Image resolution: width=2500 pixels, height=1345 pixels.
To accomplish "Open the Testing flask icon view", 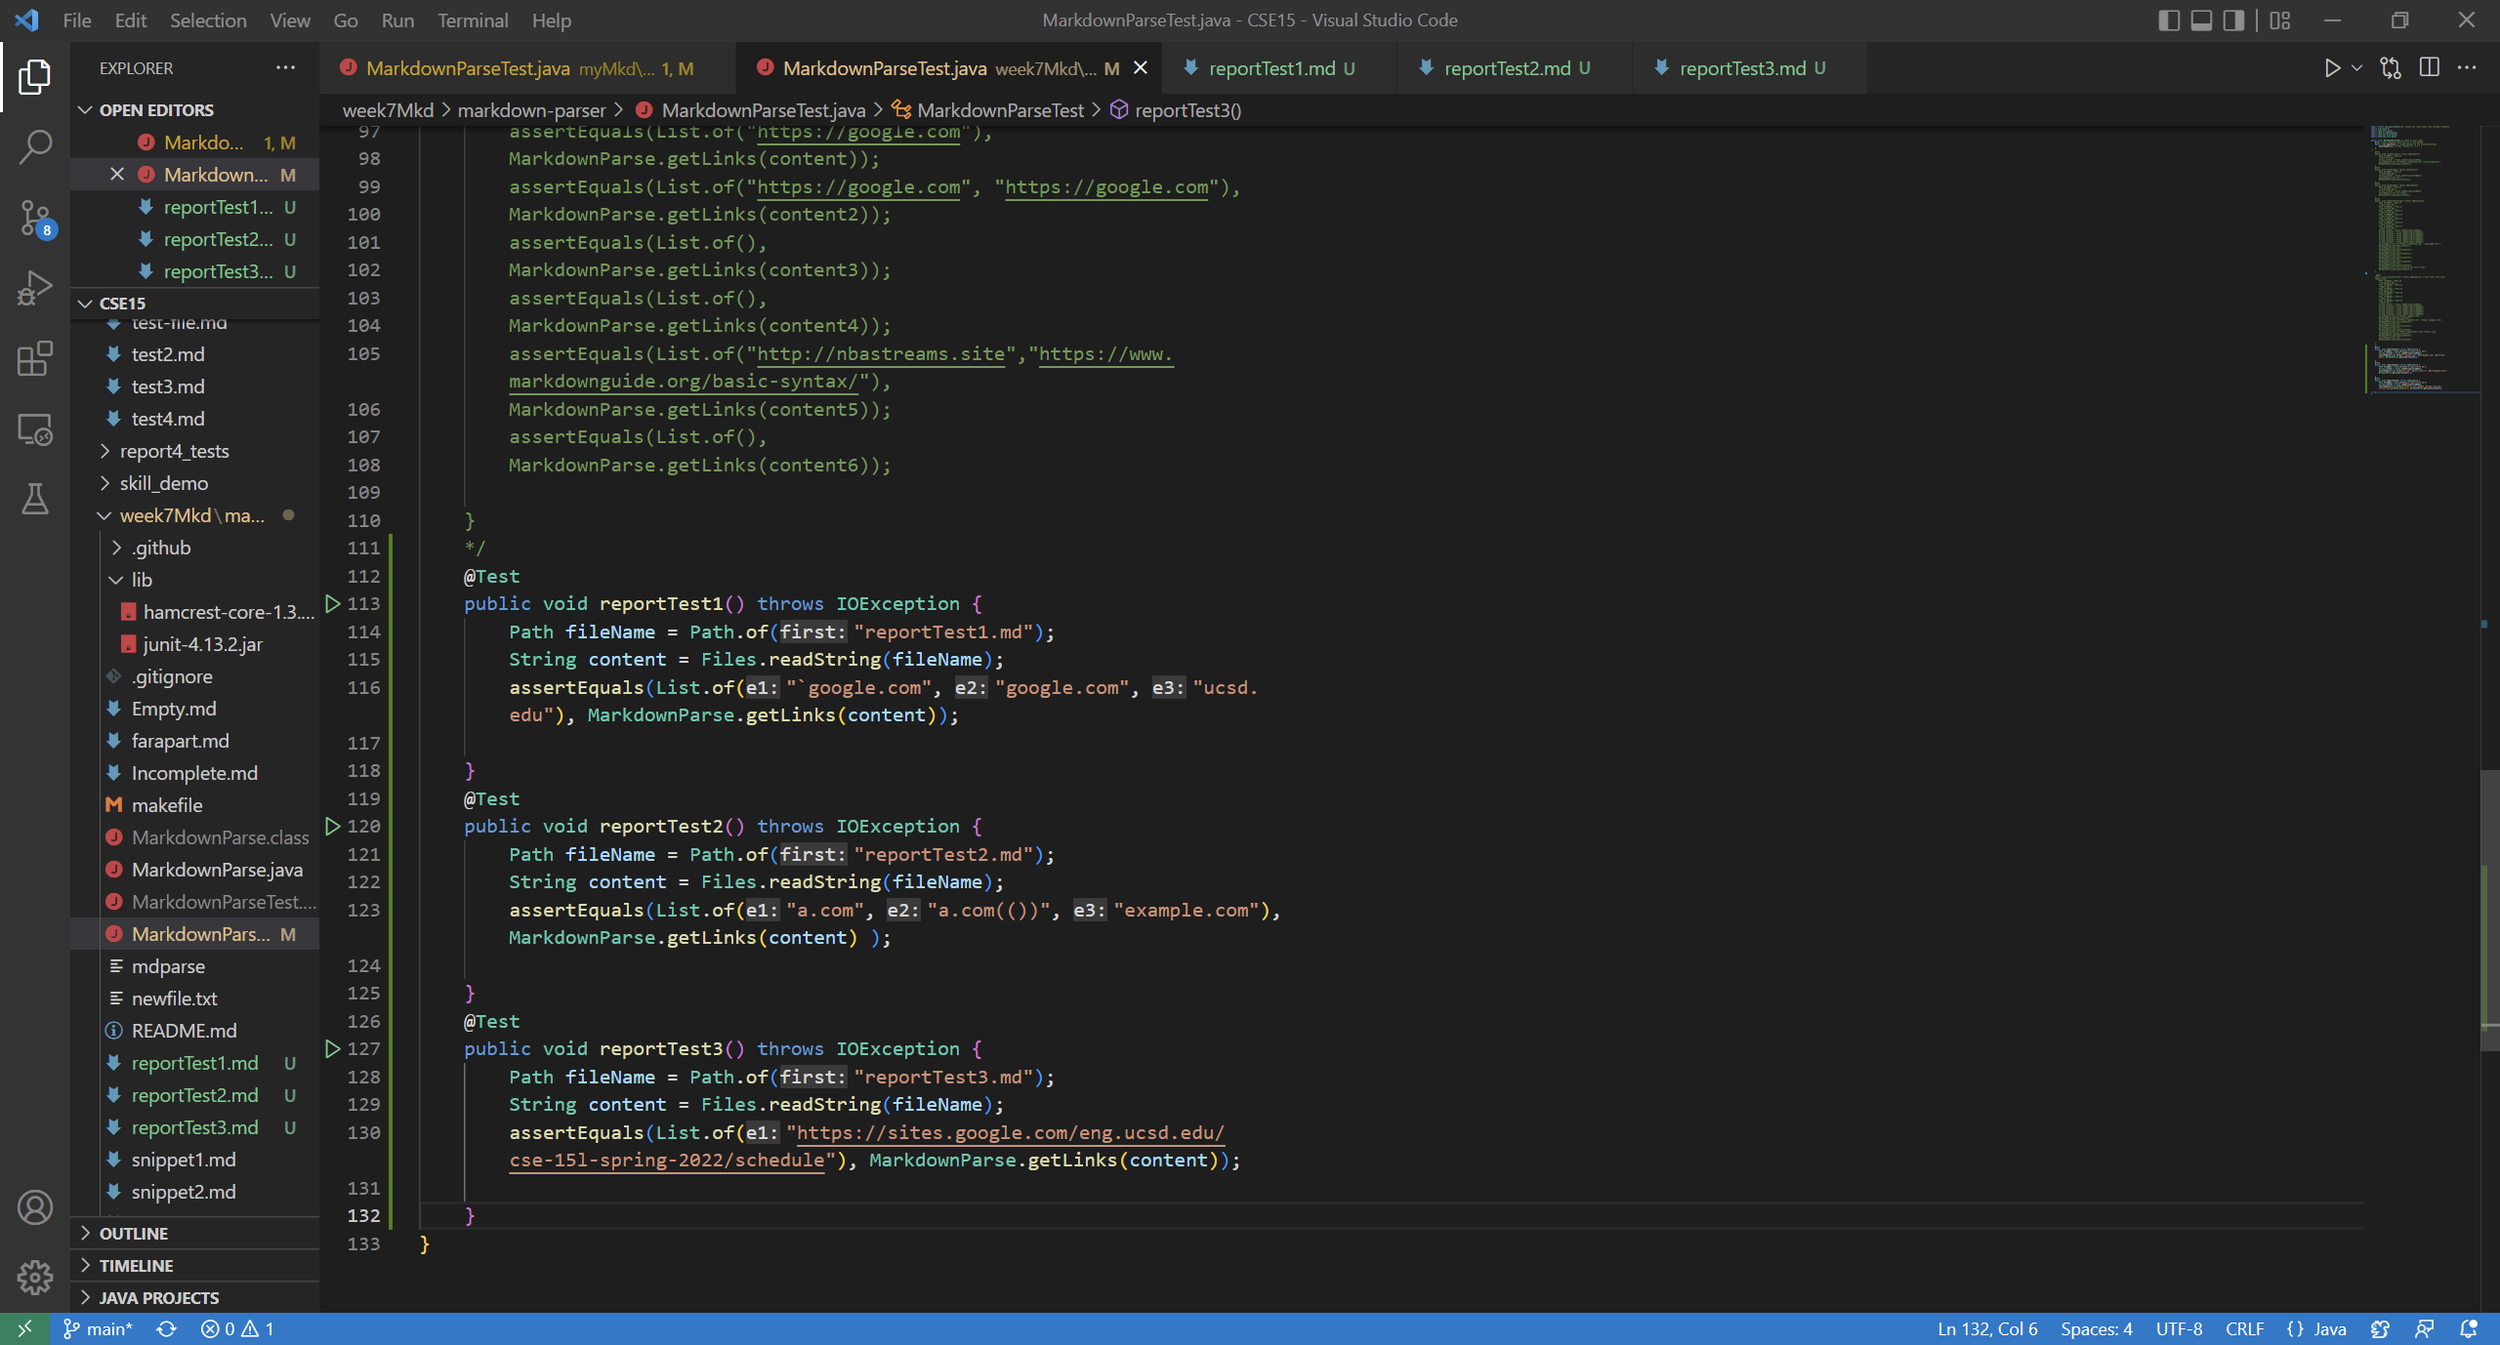I will click(x=35, y=499).
